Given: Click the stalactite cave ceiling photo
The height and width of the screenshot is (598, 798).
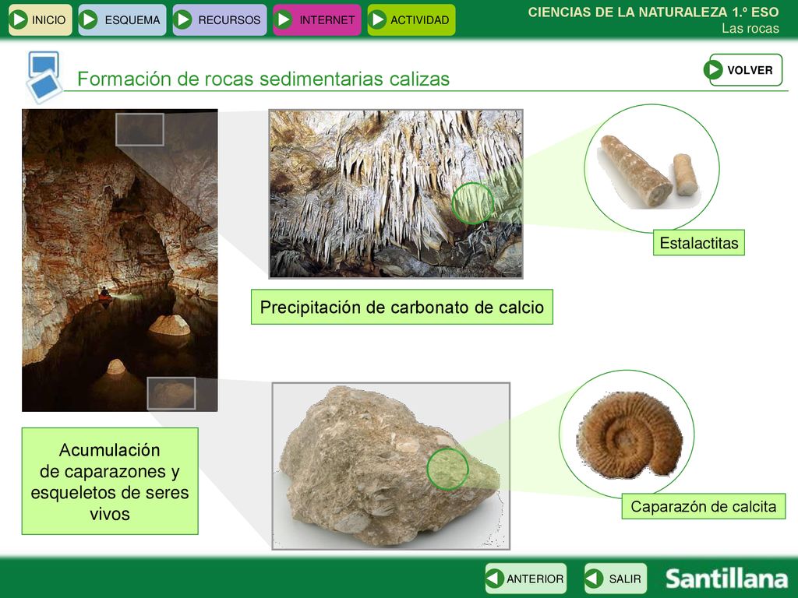Looking at the screenshot, I should (x=396, y=194).
